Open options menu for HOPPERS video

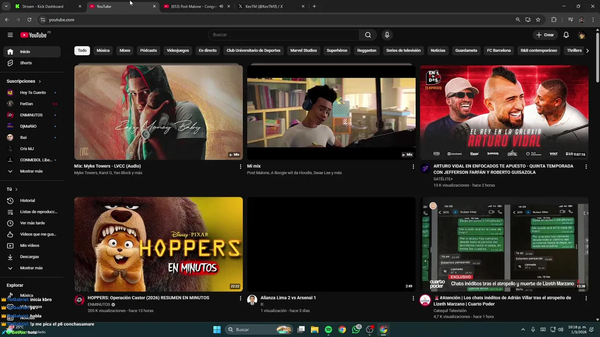click(240, 298)
